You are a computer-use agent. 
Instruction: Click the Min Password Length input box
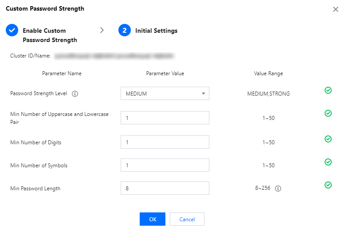click(x=165, y=188)
